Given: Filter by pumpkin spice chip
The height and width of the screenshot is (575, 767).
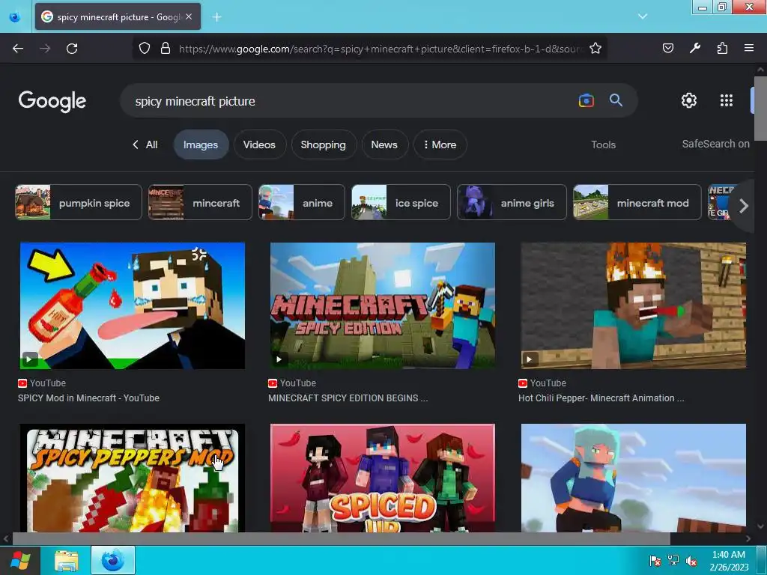Looking at the screenshot, I should coord(78,202).
